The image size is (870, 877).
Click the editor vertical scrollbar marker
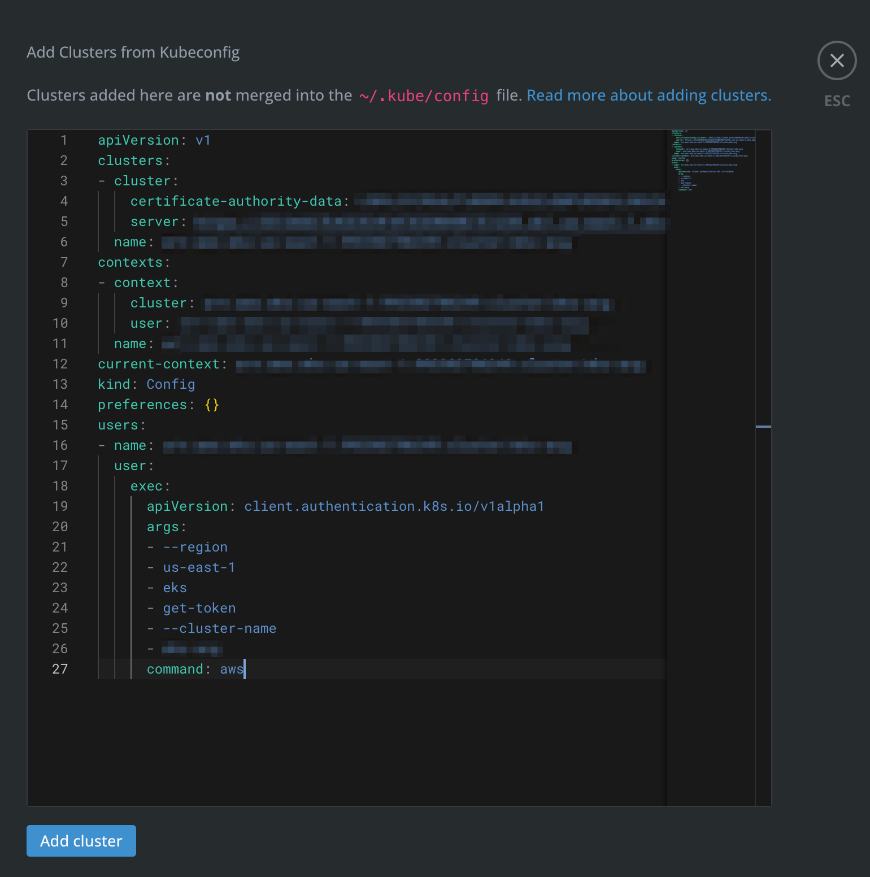click(763, 427)
